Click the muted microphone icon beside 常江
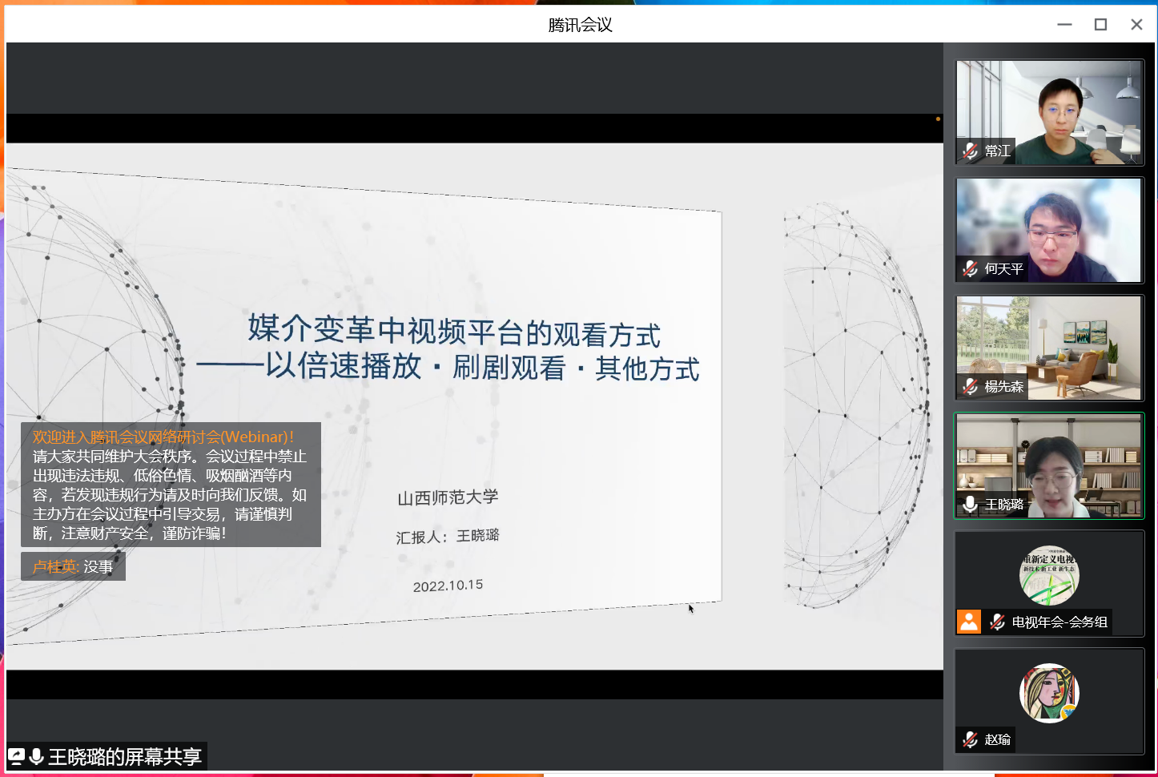 971,151
